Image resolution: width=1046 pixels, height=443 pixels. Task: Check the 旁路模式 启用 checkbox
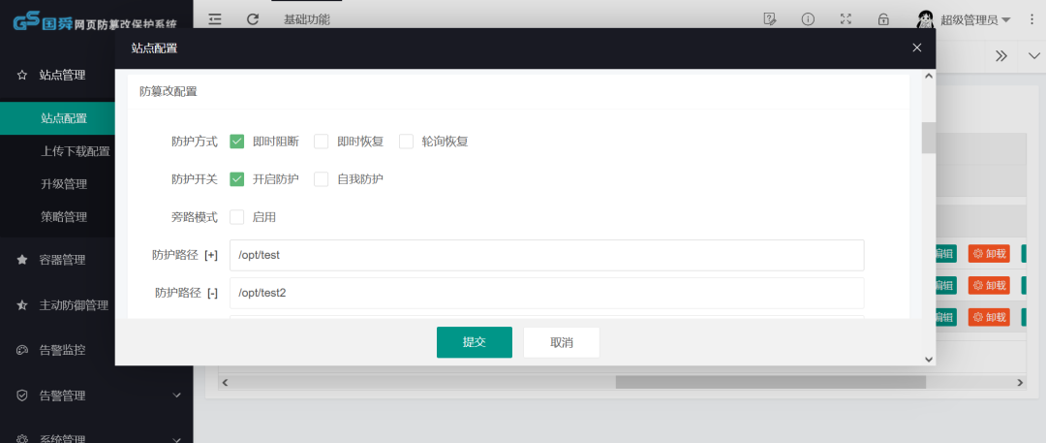[236, 217]
